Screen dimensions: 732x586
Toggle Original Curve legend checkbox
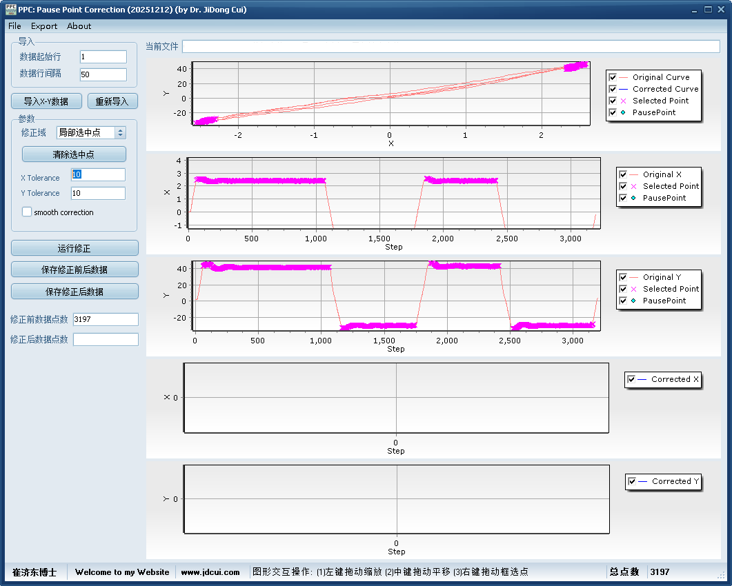613,77
